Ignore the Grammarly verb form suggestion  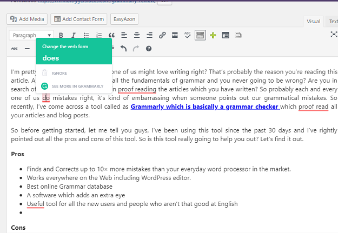point(59,74)
